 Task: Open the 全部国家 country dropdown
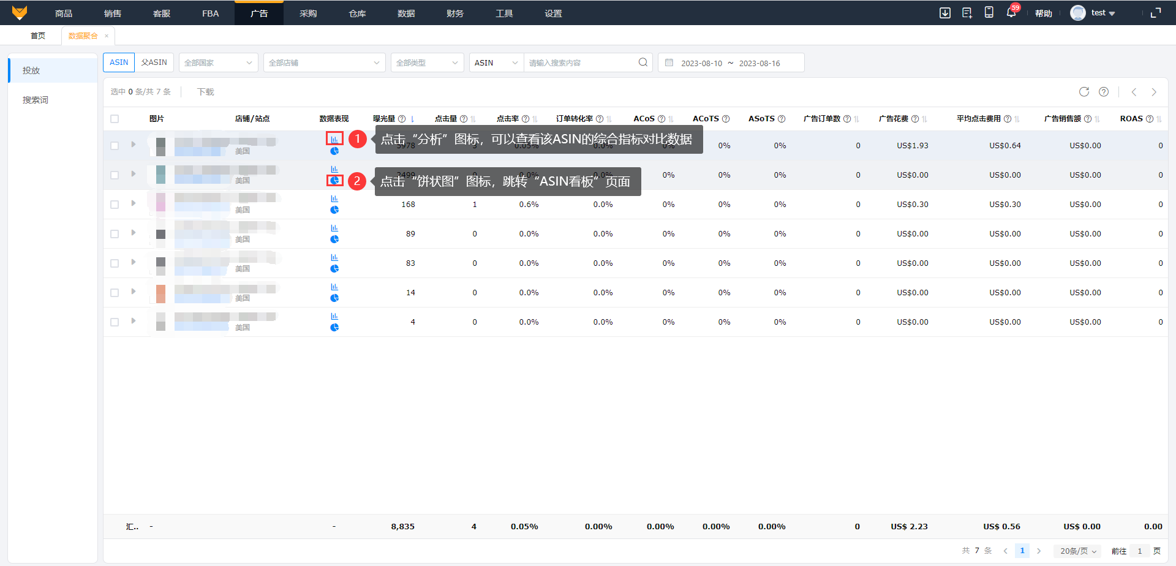[x=218, y=62]
